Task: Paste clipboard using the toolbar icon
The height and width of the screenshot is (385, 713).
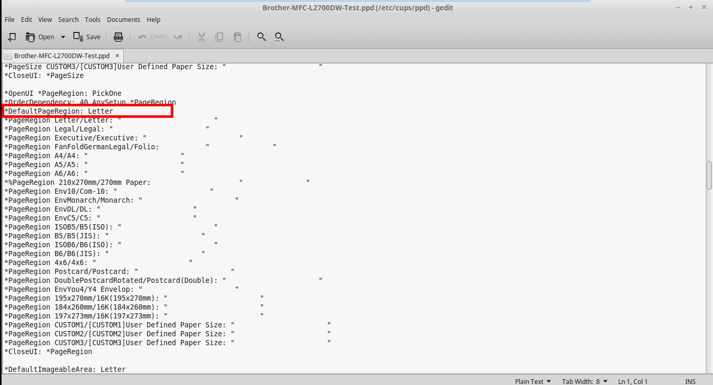Action: tap(237, 37)
